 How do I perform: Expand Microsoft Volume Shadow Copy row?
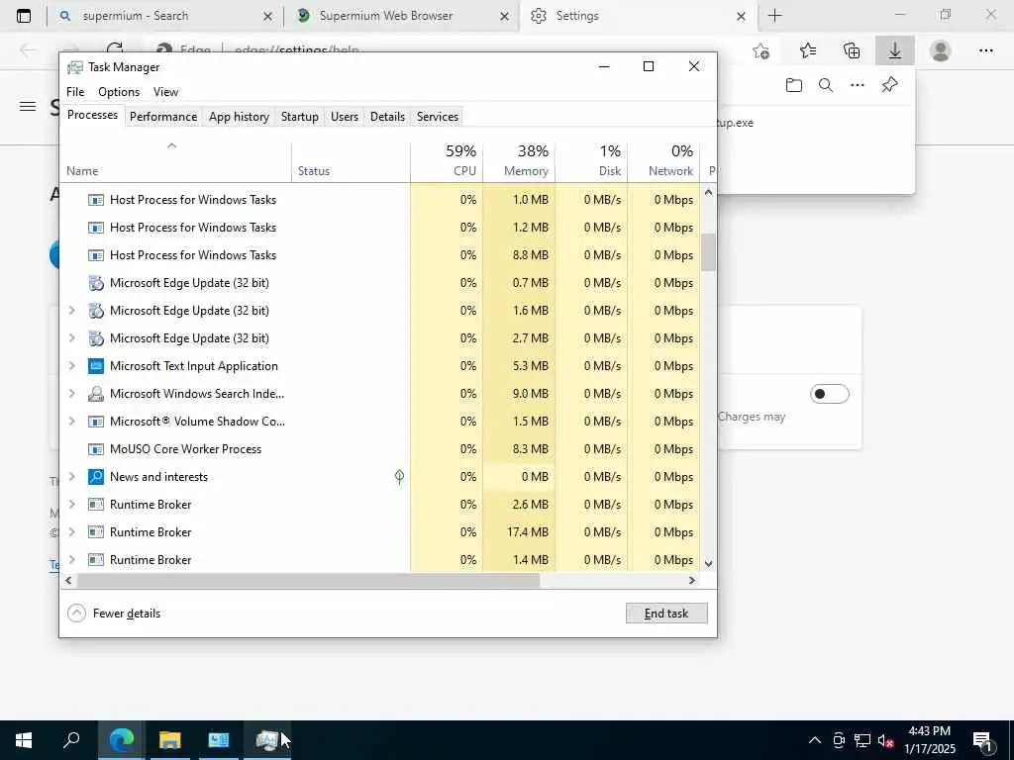click(71, 422)
